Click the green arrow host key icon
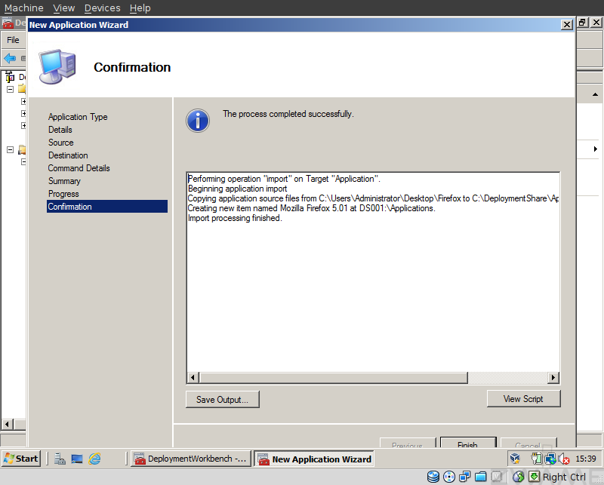The height and width of the screenshot is (485, 604). point(534,477)
